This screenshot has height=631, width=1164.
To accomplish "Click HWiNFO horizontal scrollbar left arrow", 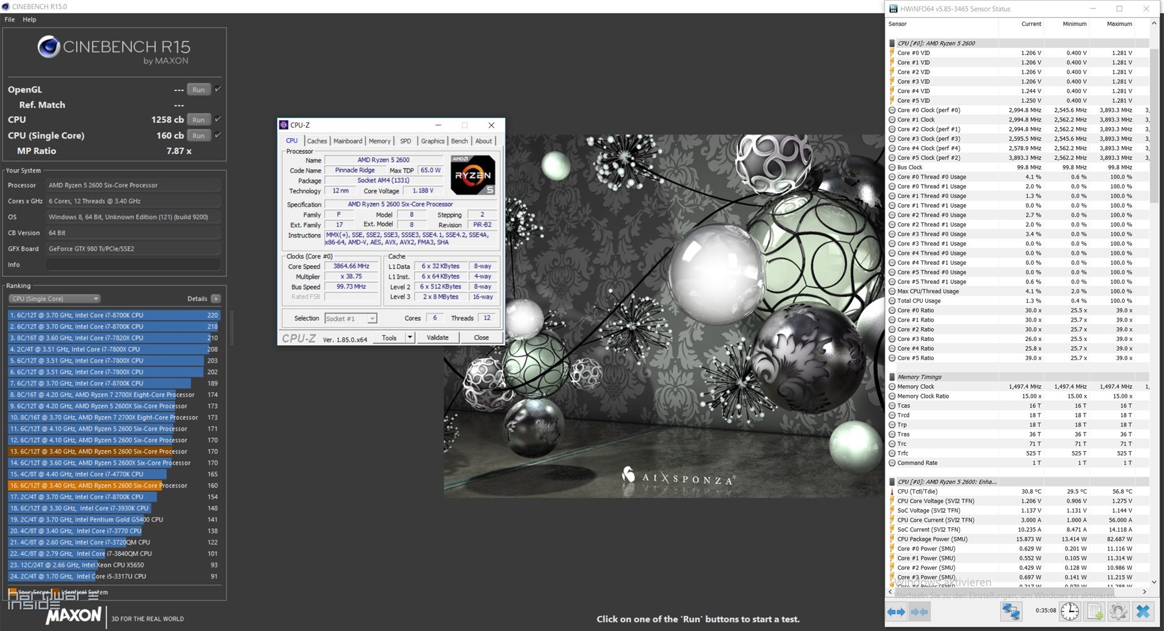I will 891,591.
